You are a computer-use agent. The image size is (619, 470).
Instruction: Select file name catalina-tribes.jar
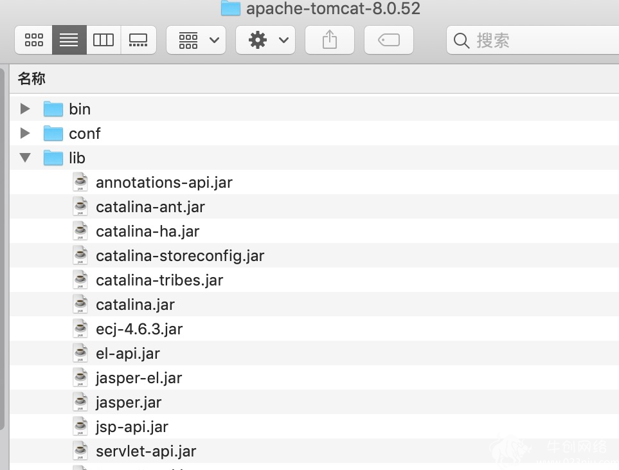159,281
